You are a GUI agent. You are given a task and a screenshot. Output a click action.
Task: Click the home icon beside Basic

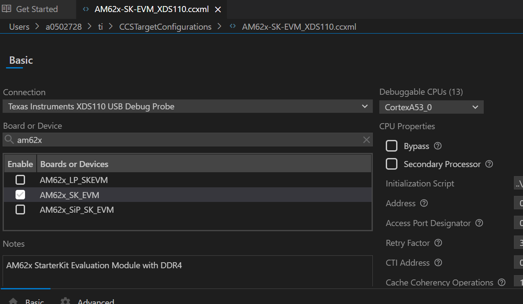tap(13, 301)
